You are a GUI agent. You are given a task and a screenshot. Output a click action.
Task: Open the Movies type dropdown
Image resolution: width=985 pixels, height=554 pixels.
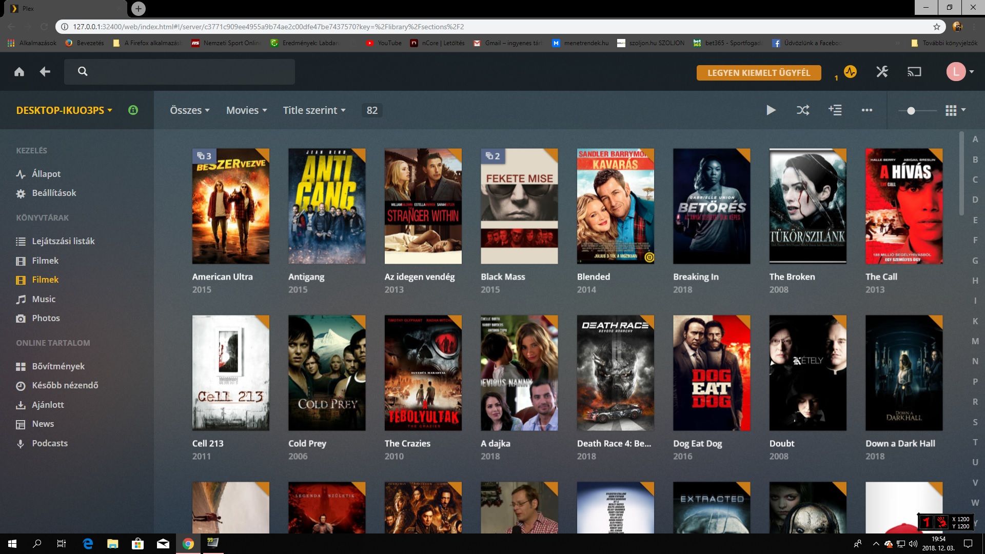(x=247, y=110)
